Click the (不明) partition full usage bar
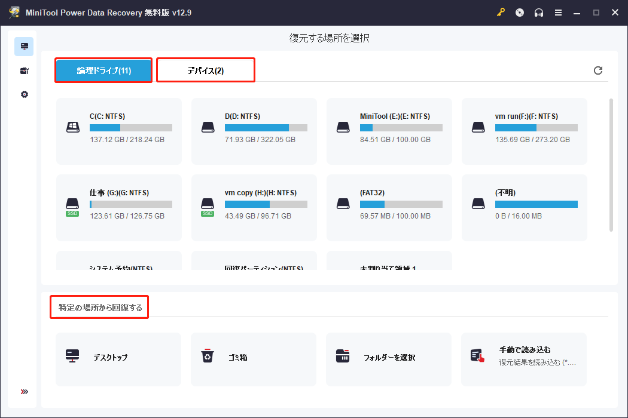This screenshot has width=628, height=418. pyautogui.click(x=536, y=204)
